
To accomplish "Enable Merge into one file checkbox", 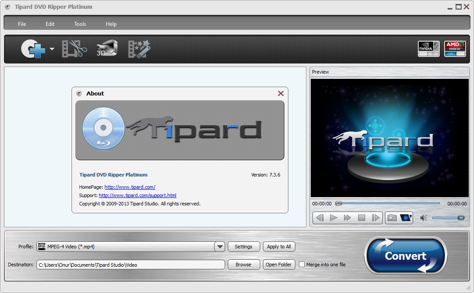I will point(302,265).
